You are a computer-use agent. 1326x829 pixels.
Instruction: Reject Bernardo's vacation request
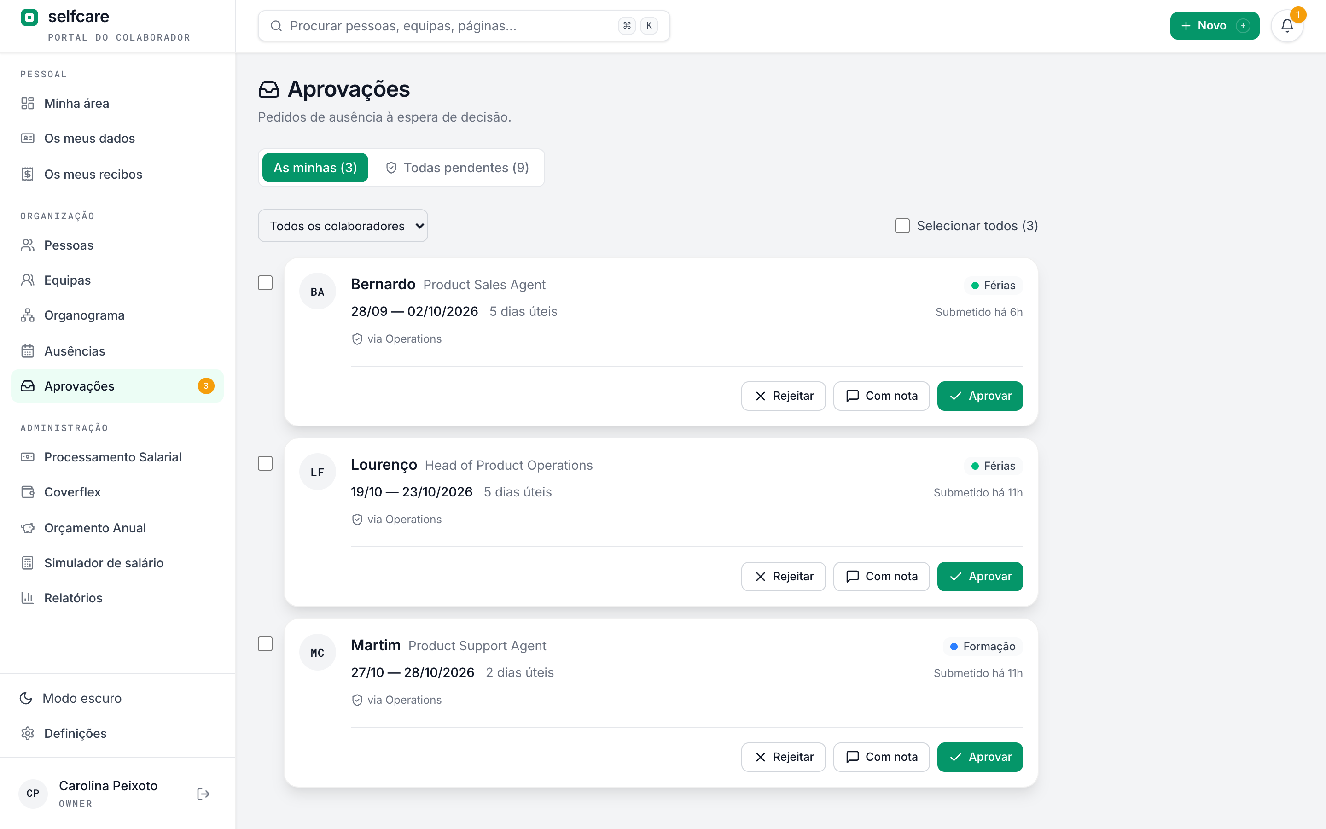click(x=783, y=396)
